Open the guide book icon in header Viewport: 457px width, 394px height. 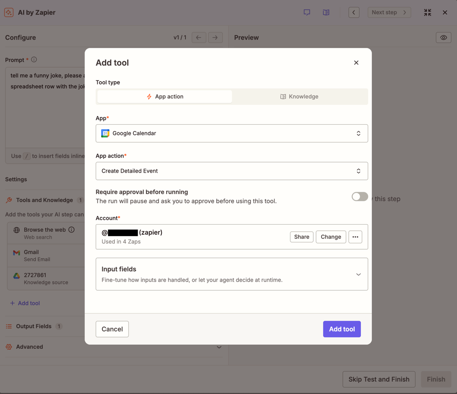(x=326, y=12)
